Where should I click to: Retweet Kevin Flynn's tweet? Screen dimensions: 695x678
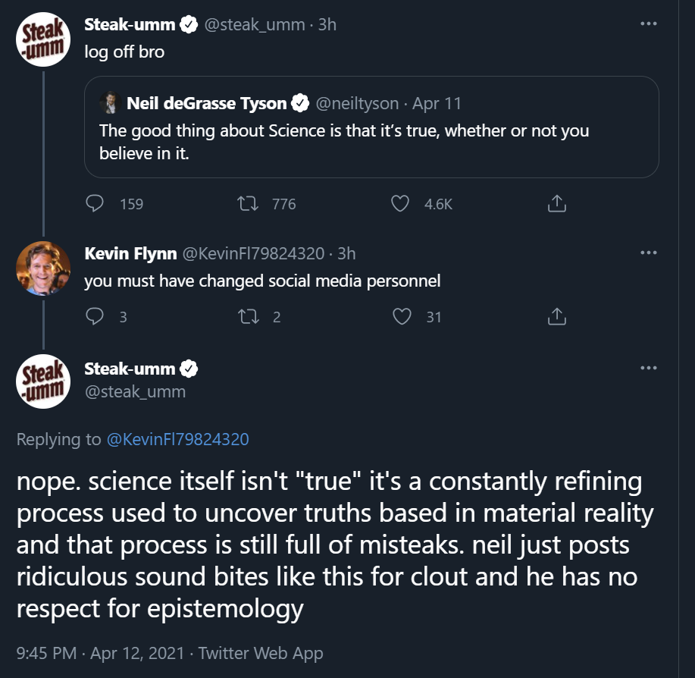tap(247, 316)
